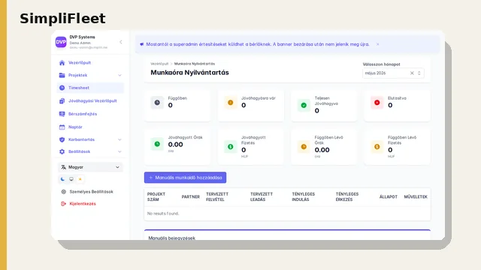
Task: Click DVP Systems account name
Action: point(82,37)
